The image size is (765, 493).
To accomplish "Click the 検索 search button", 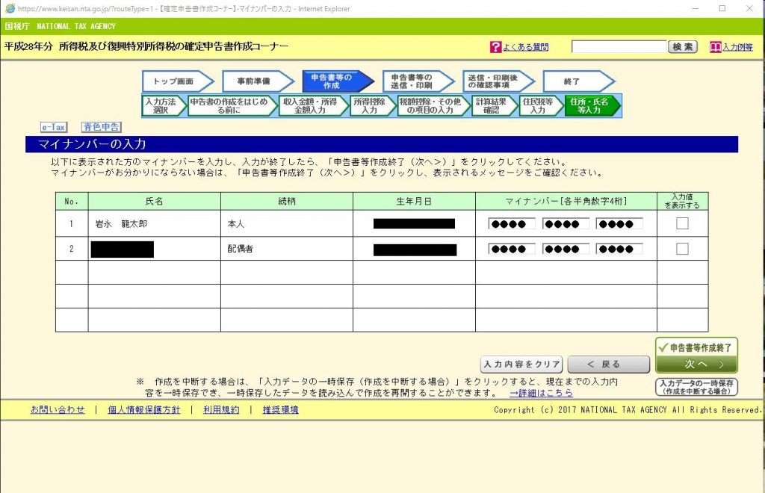I will 682,47.
